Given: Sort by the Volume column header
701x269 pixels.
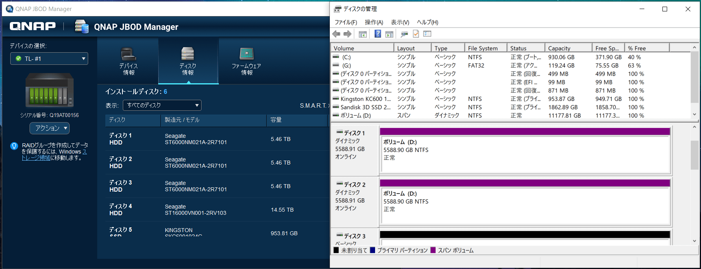Looking at the screenshot, I should (x=362, y=48).
